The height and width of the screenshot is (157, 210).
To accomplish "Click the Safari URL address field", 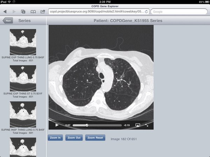I will (99, 12).
